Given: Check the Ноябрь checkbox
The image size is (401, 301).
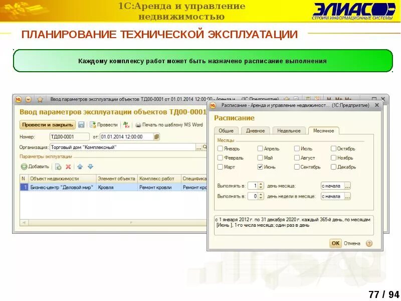Looking at the screenshot, I should (333, 158).
